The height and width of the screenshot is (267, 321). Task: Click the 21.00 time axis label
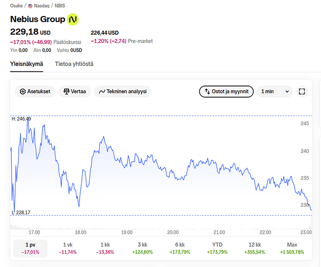click(x=219, y=232)
